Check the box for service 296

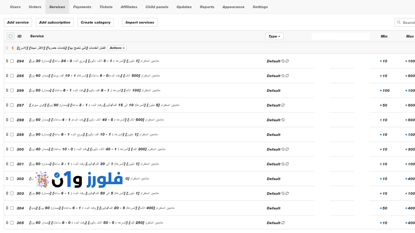click(x=12, y=91)
